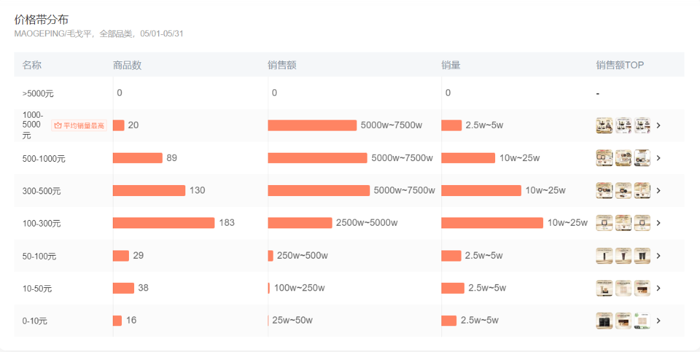This screenshot has width=700, height=352.
Task: Select third thumbnail in 0-10元 row
Action: coord(642,321)
